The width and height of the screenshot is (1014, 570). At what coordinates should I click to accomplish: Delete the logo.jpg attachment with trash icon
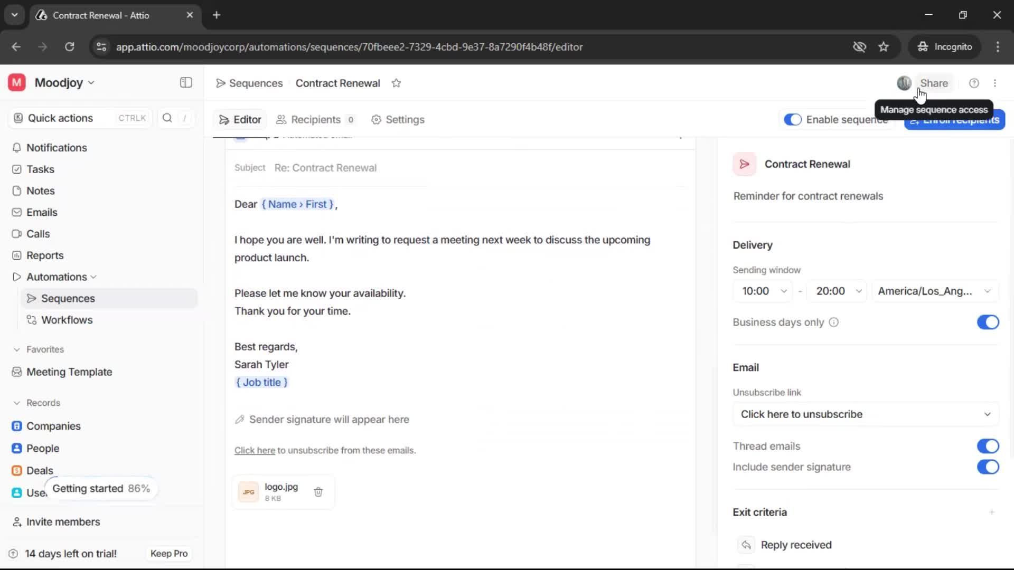(x=318, y=492)
